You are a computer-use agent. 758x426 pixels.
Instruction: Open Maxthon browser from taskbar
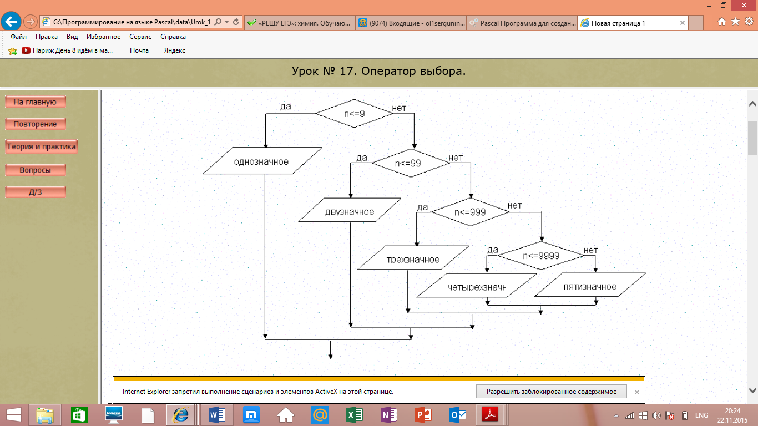251,414
